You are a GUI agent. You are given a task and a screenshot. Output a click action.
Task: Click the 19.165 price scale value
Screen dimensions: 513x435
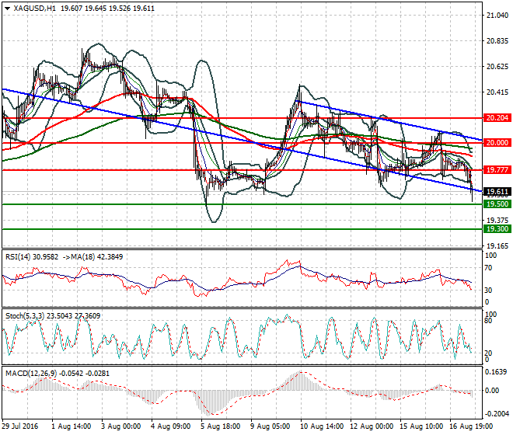point(497,246)
